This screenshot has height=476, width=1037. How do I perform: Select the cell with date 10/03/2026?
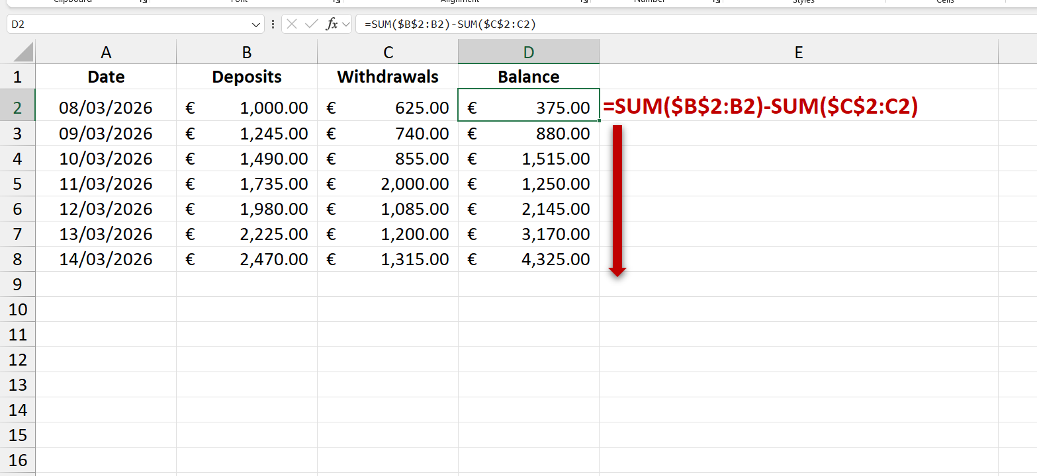pos(106,159)
